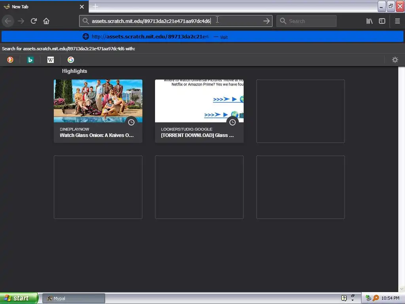Click the history clock on Glass Onion card
The image size is (405, 304).
coord(131,122)
